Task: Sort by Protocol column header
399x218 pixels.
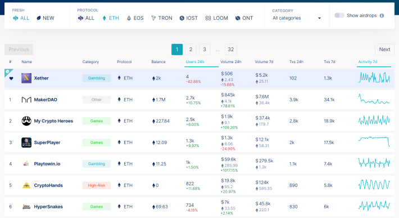Action: pyautogui.click(x=124, y=62)
